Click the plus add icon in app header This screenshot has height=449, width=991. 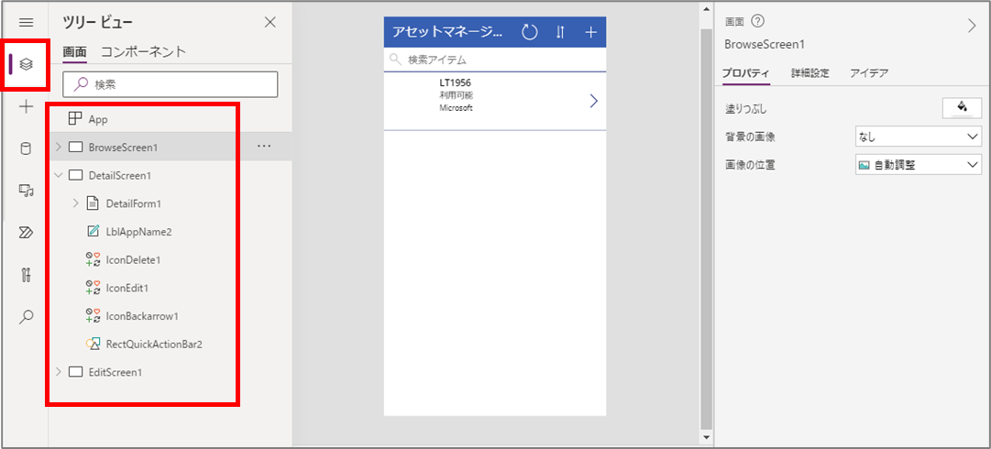[591, 32]
